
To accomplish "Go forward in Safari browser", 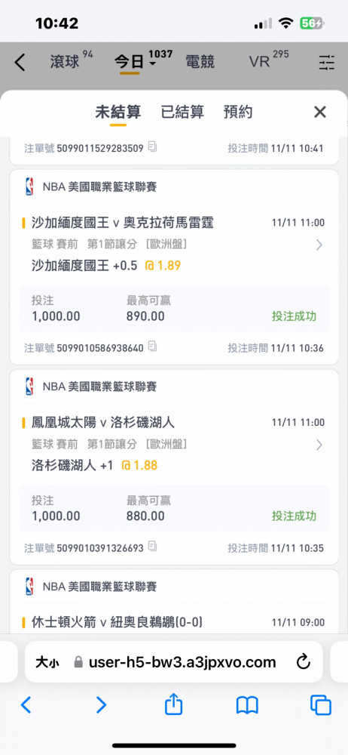I will [101, 705].
